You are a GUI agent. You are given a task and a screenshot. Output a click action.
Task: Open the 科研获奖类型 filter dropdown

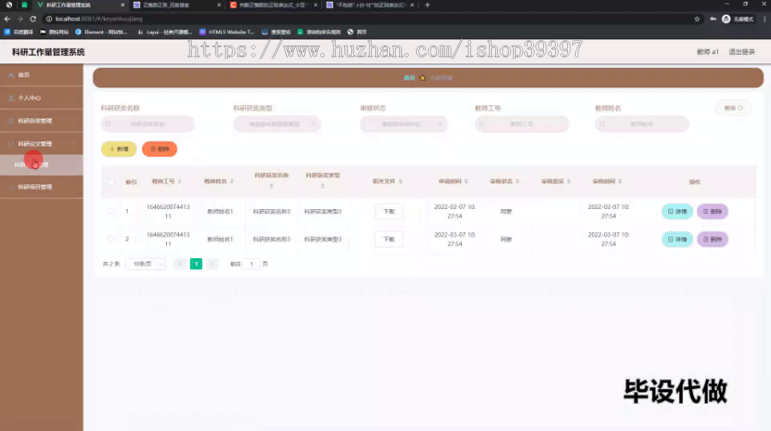(277, 124)
